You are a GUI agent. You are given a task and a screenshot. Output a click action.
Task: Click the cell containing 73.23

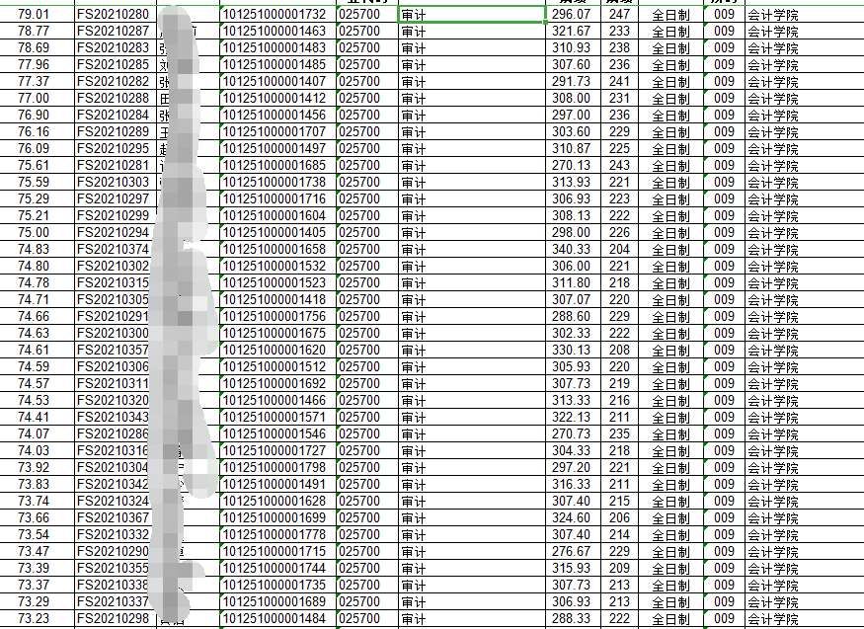click(x=35, y=619)
